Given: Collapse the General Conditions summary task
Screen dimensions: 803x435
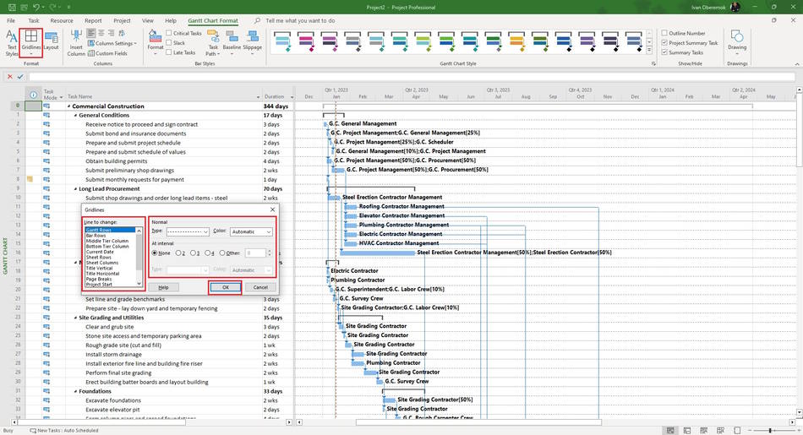Looking at the screenshot, I should [x=76, y=116].
